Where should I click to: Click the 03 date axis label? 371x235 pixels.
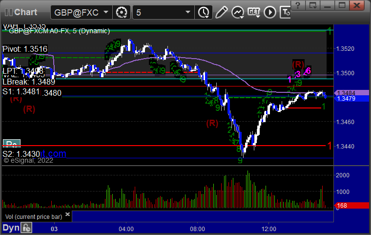pos(54,229)
